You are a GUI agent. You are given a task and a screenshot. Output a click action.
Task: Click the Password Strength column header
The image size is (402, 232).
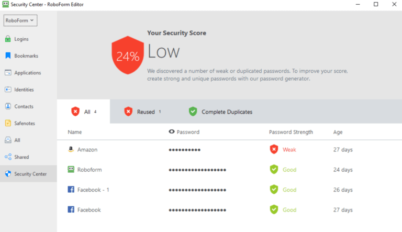291,132
